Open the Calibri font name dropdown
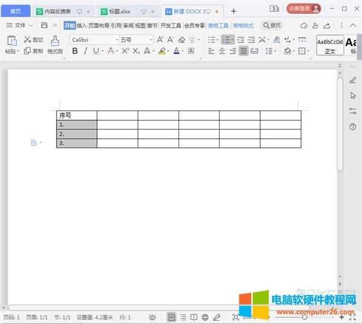The image size is (362, 324). (94, 39)
